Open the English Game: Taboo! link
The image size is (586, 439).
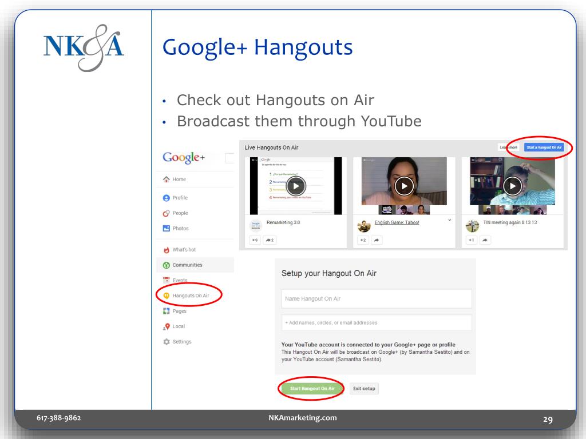[397, 222]
